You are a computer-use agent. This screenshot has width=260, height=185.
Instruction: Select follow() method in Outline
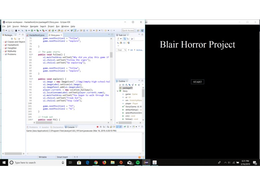pos(132,119)
